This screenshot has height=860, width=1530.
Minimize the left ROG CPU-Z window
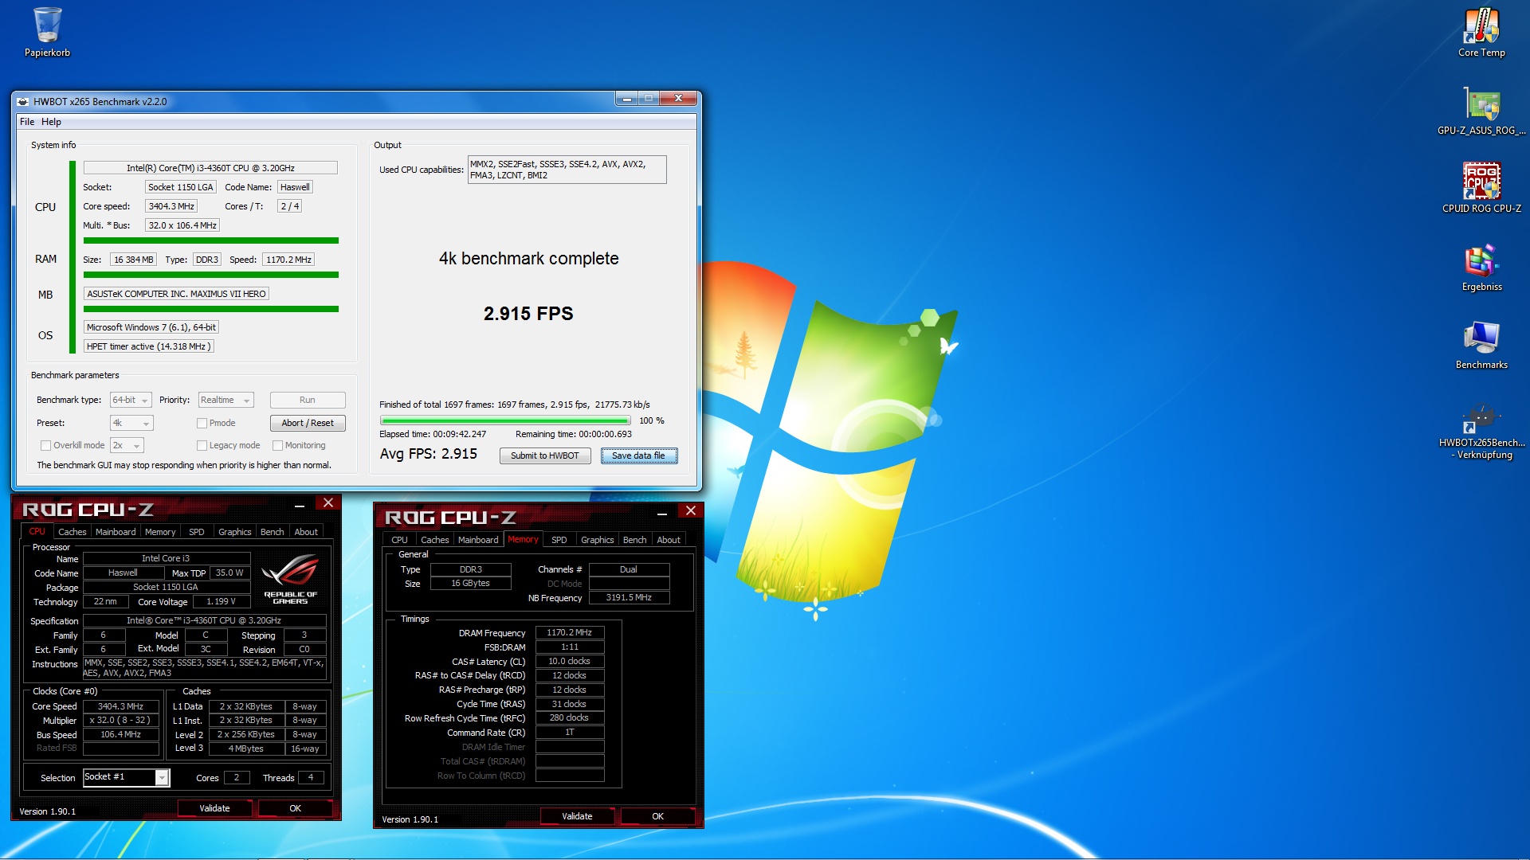tap(299, 505)
